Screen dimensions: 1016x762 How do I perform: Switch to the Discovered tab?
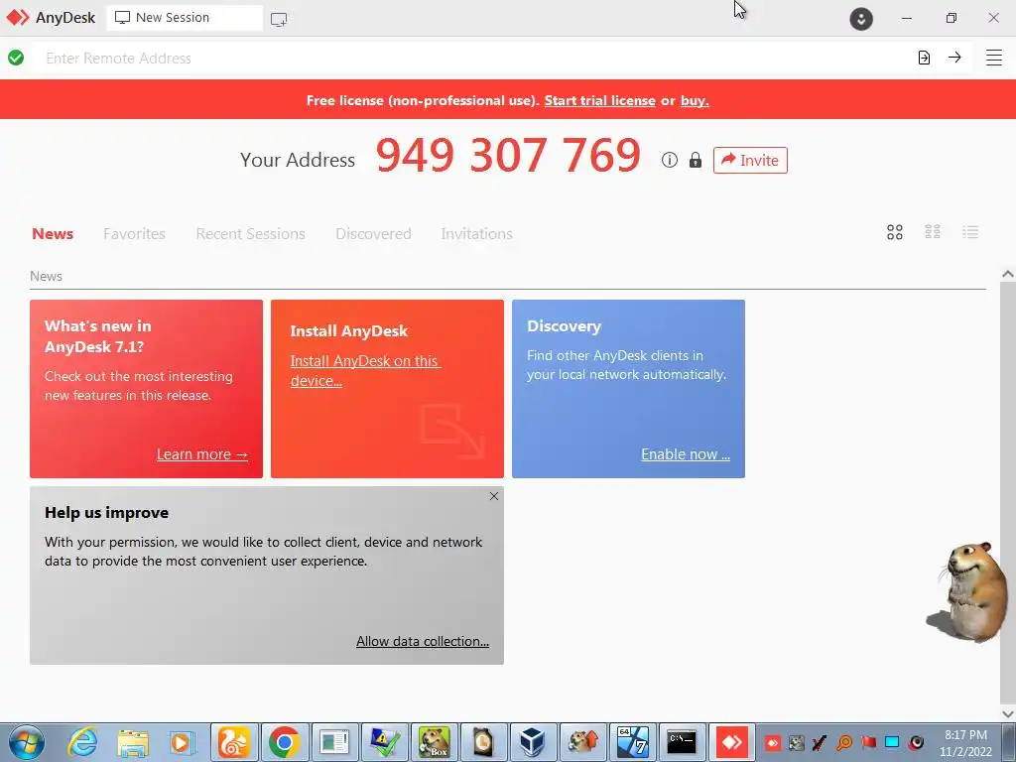(x=373, y=233)
